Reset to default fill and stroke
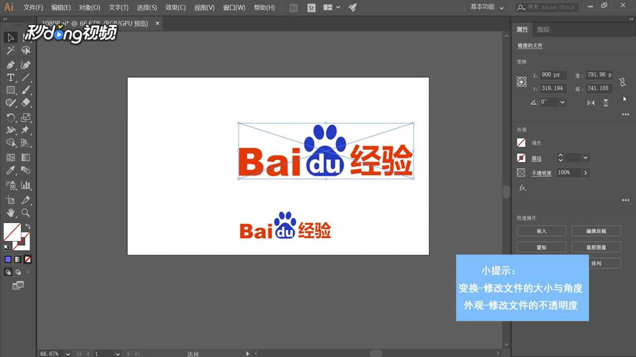This screenshot has width=636, height=357. 6,247
